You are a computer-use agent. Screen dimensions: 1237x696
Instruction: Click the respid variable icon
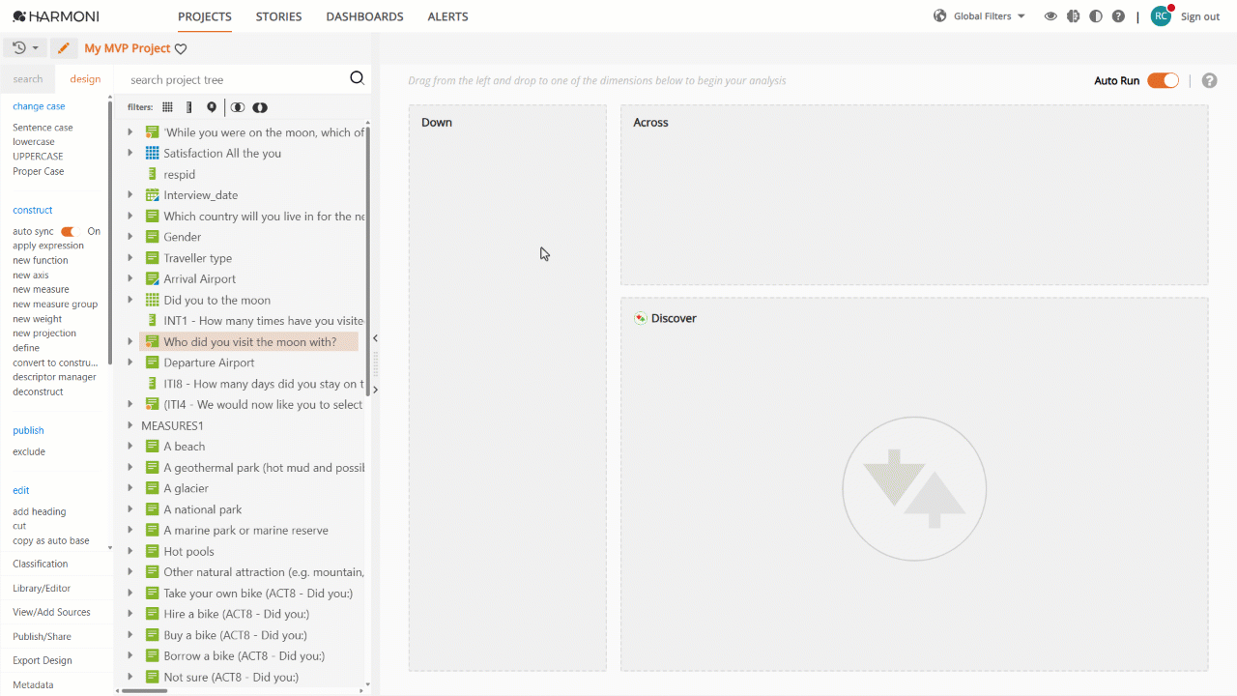coord(152,174)
